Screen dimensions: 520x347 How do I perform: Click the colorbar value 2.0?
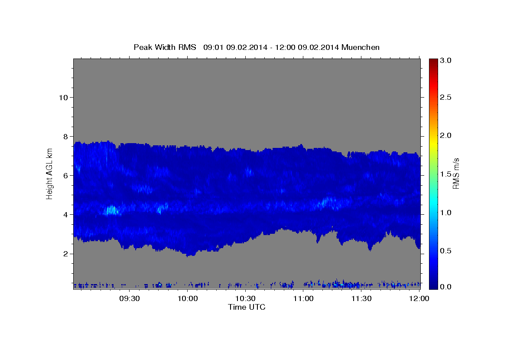point(446,135)
